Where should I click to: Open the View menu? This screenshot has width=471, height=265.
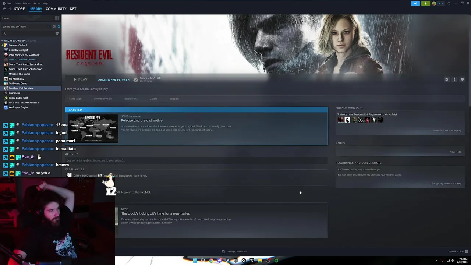pos(18,3)
